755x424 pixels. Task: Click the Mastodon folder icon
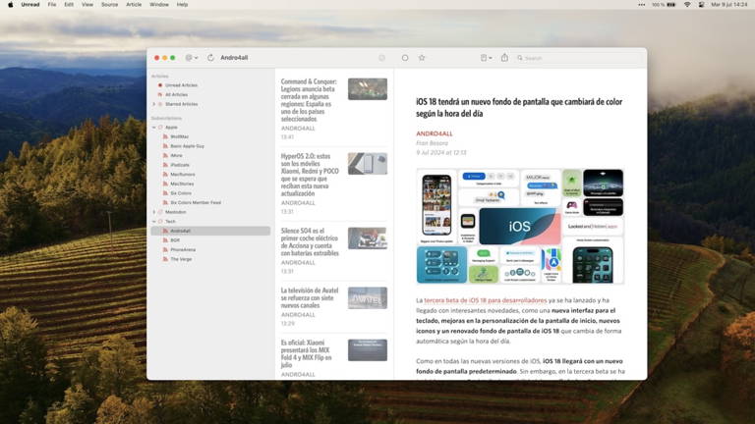pyautogui.click(x=160, y=212)
